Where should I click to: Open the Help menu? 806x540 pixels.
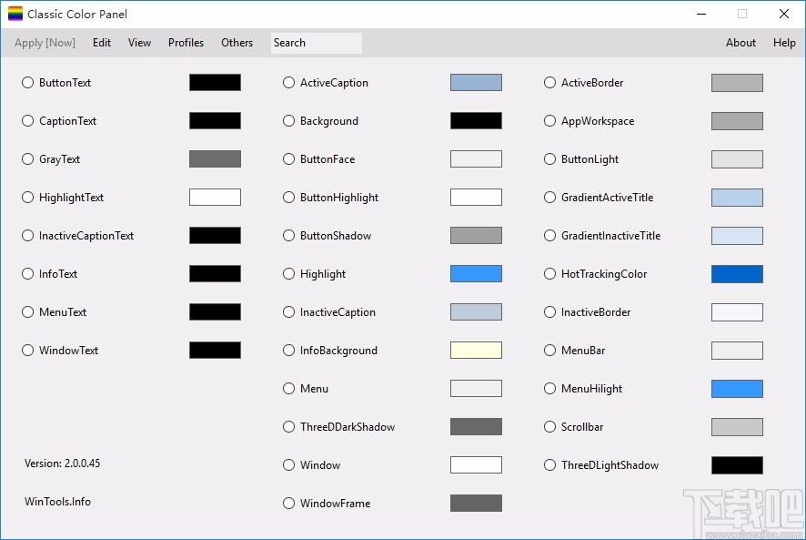coord(784,43)
